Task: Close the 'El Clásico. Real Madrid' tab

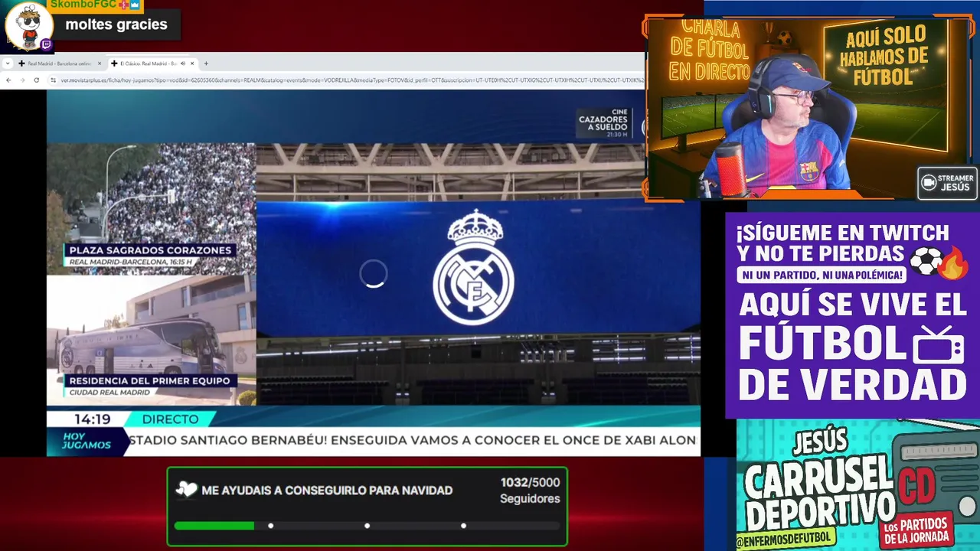Action: click(192, 64)
